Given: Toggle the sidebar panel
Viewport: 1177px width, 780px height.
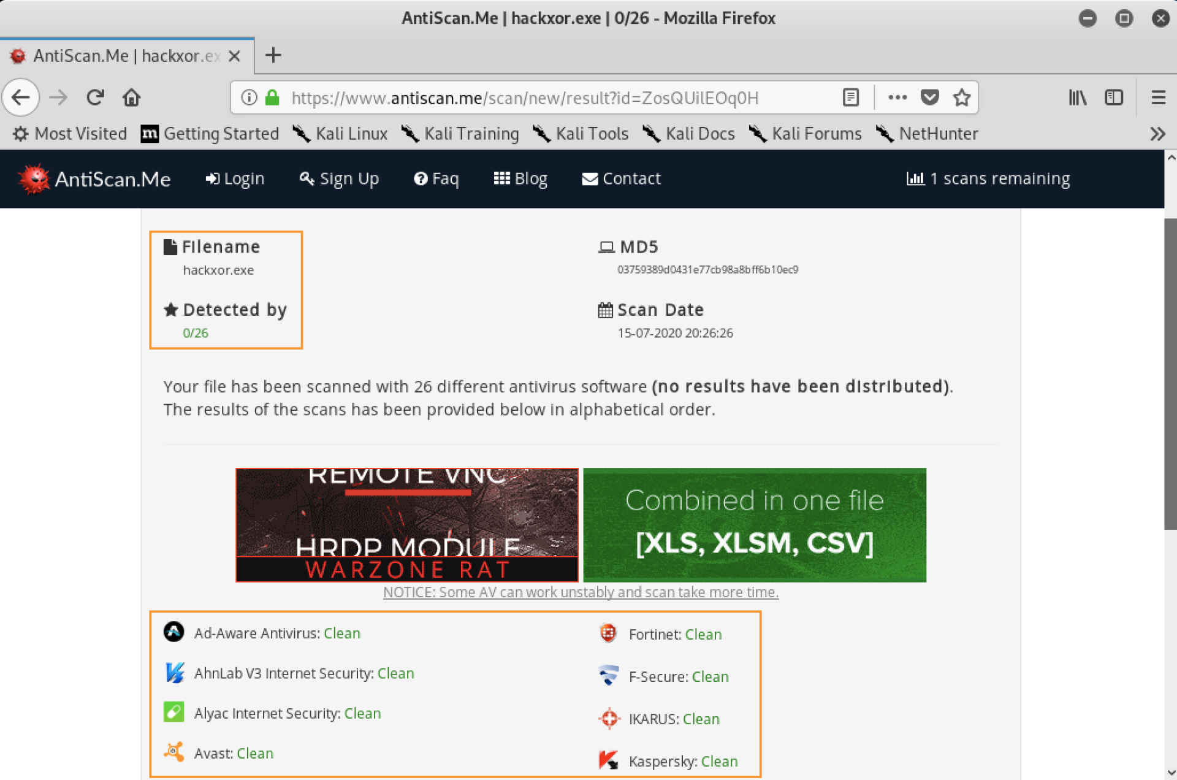Looking at the screenshot, I should [1114, 97].
